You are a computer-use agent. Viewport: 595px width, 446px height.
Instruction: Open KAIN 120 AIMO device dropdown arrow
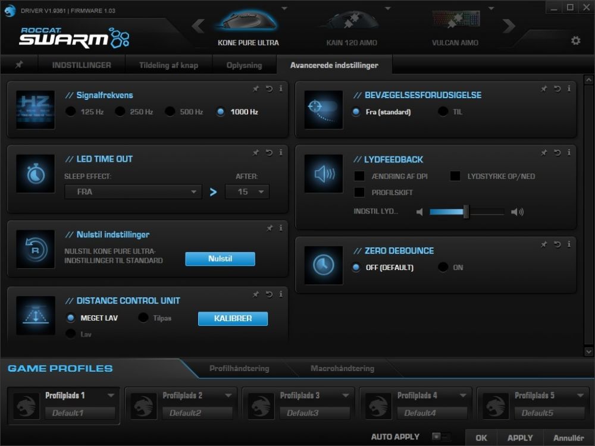(387, 8)
